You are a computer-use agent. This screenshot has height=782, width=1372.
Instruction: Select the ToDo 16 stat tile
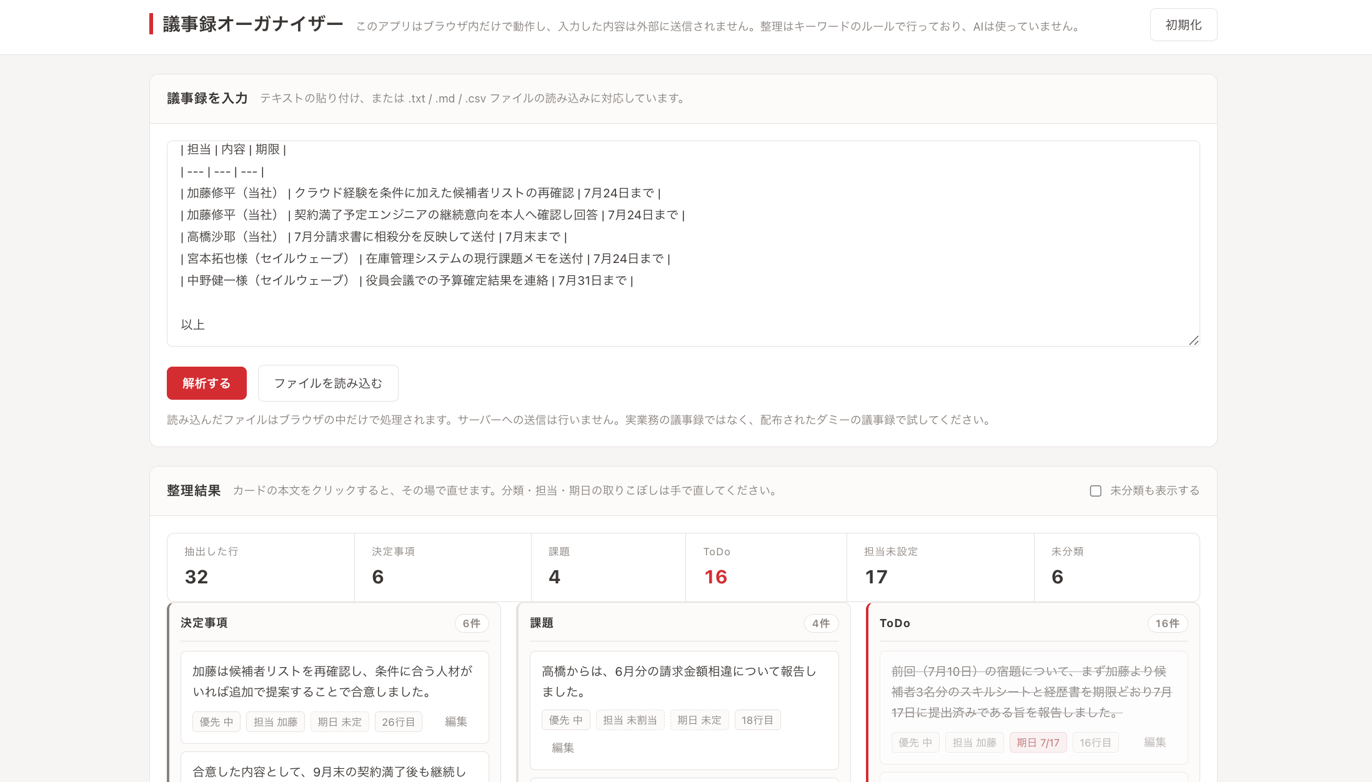click(766, 567)
